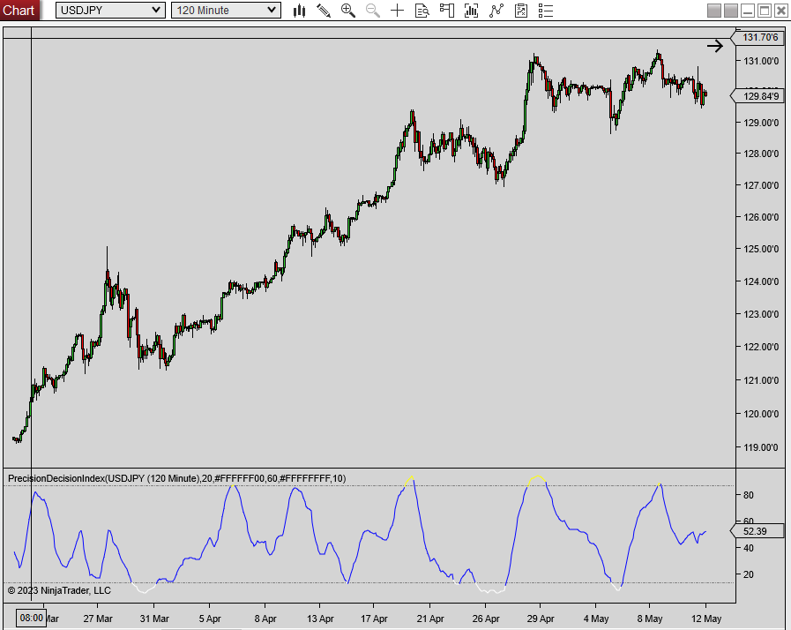Open the data box tool
Image resolution: width=791 pixels, height=630 pixels.
coord(422,11)
